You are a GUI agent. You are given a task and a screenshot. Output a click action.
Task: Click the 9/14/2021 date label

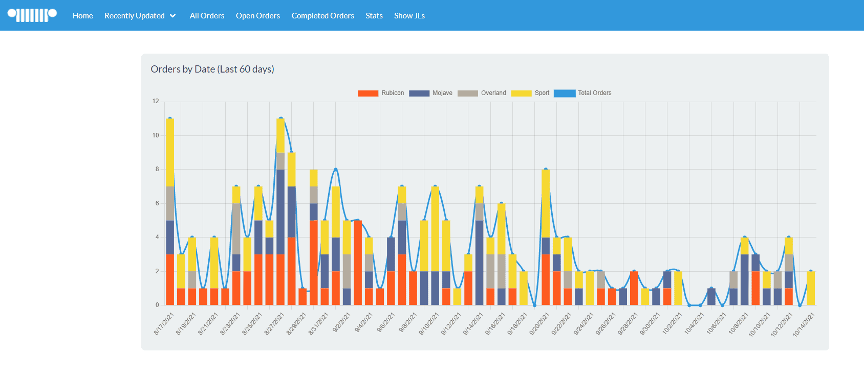(473, 324)
